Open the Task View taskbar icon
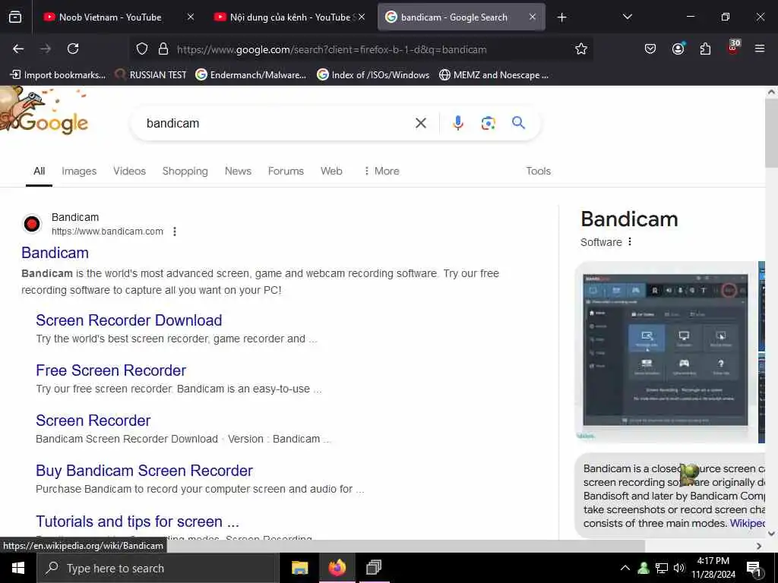The height and width of the screenshot is (583, 778). coord(374,568)
